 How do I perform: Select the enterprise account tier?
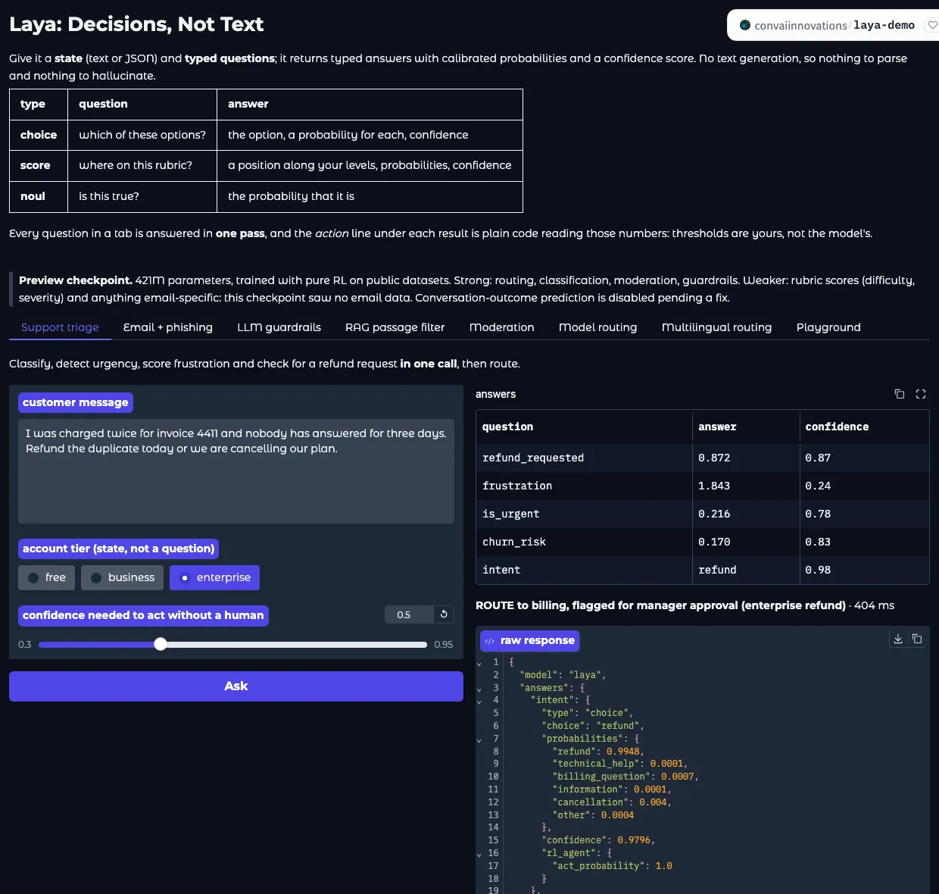click(x=214, y=577)
